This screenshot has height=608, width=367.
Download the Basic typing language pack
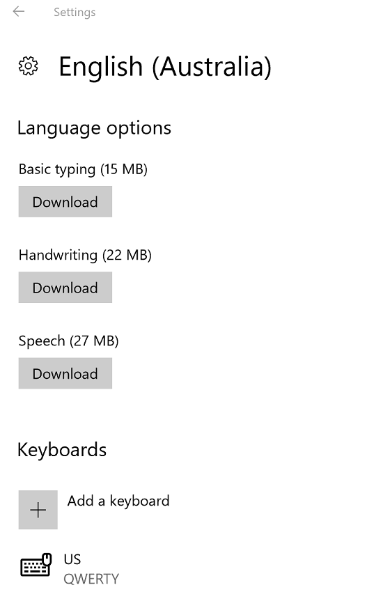tap(65, 202)
